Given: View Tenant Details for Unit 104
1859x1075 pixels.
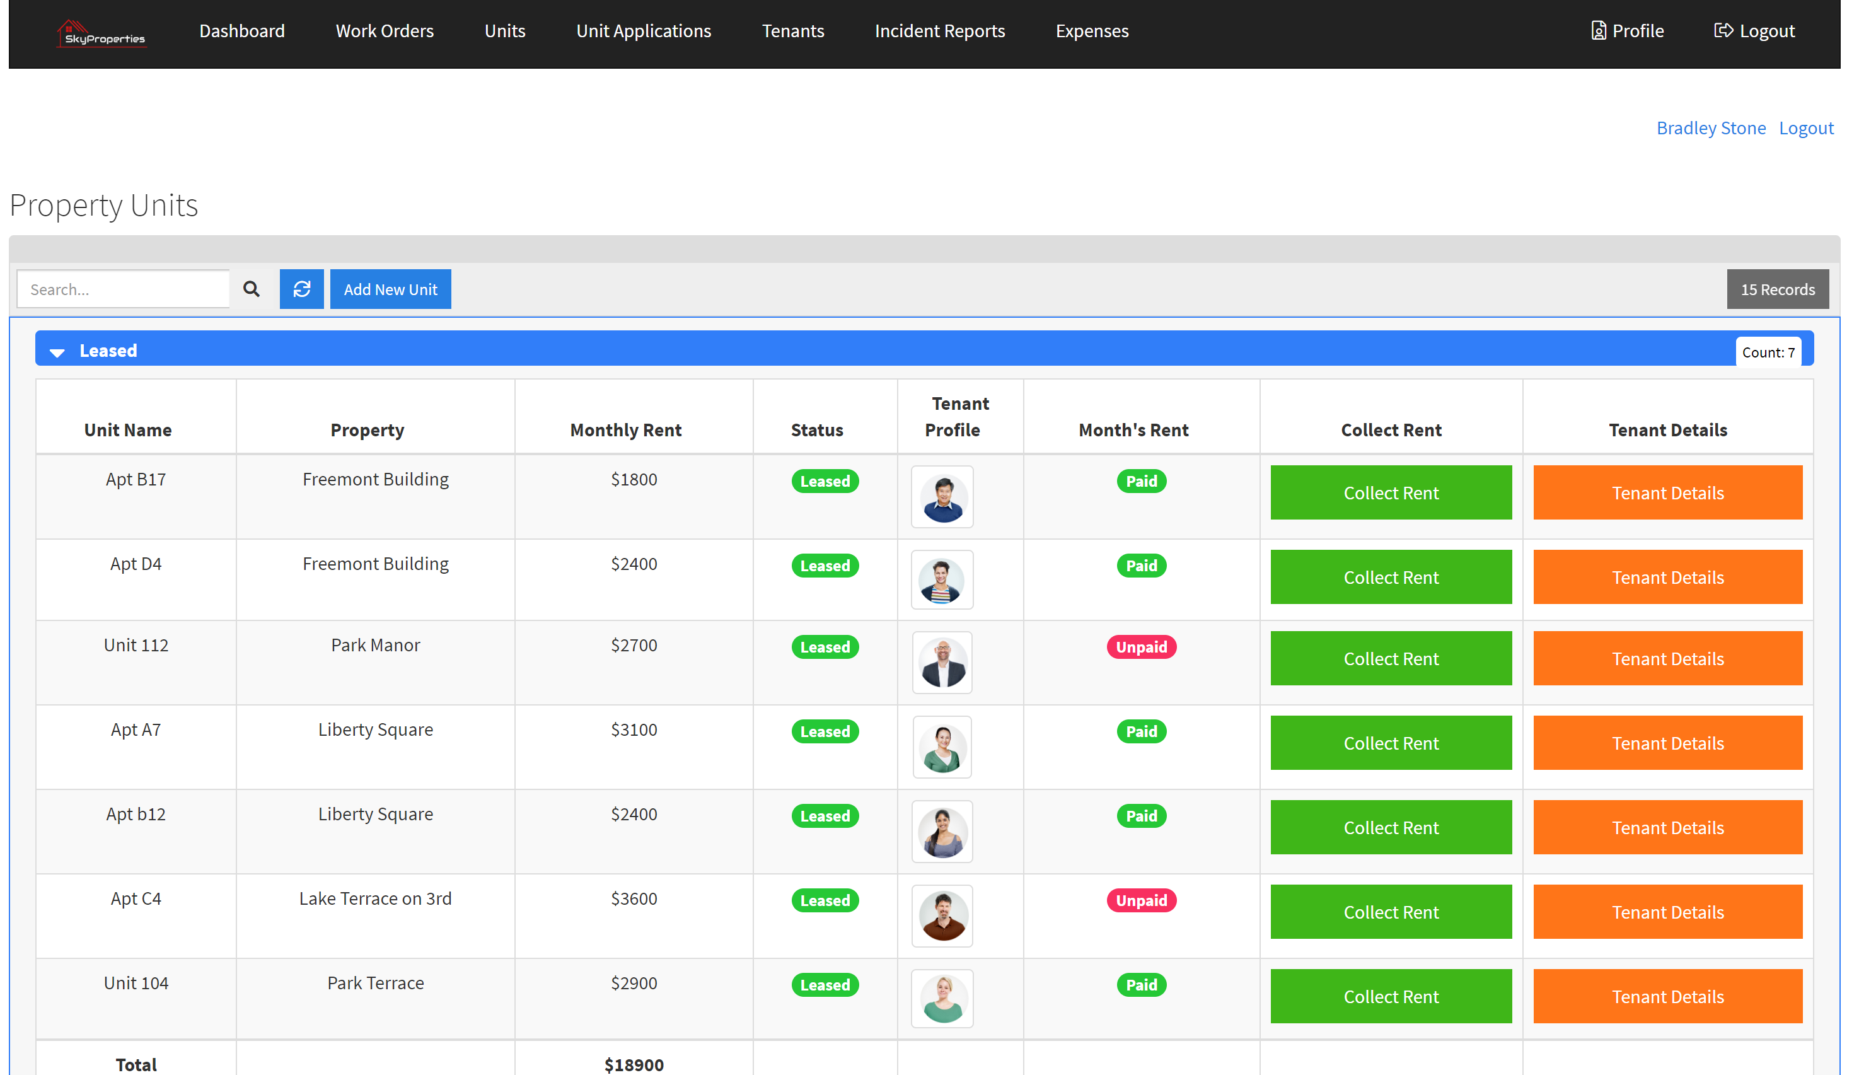Looking at the screenshot, I should [x=1667, y=996].
